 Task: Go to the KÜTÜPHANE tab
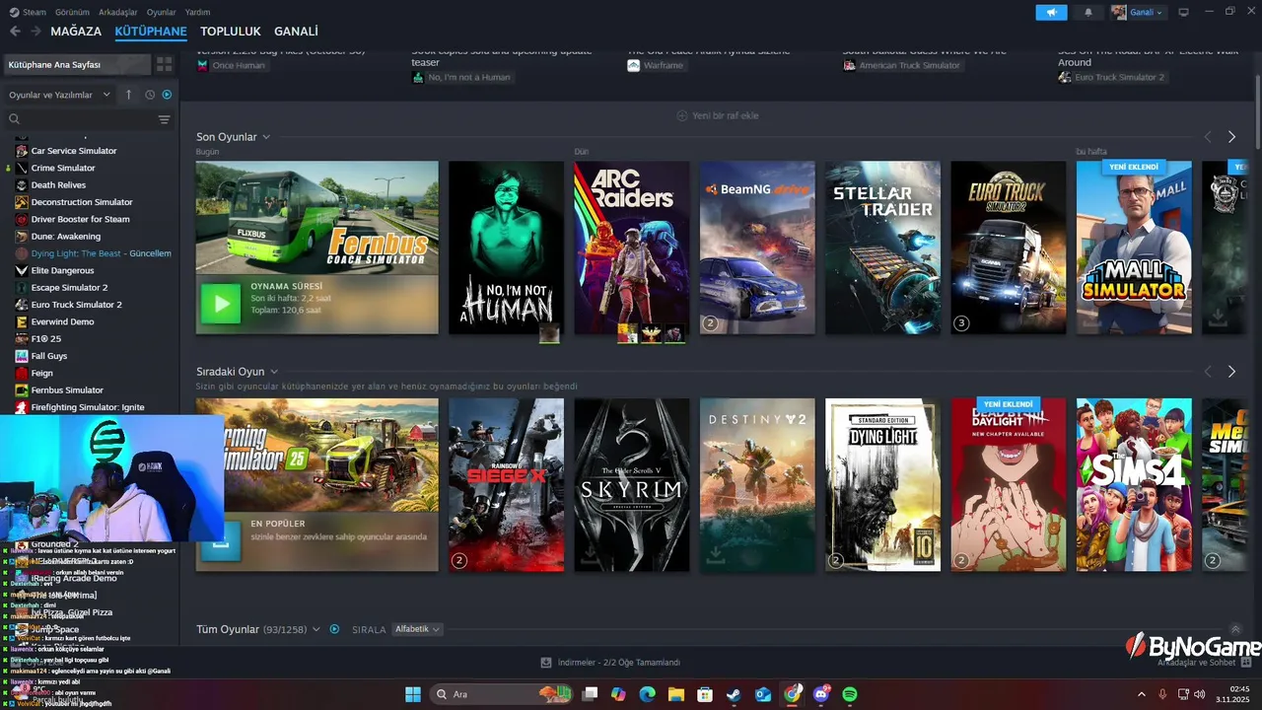[151, 32]
